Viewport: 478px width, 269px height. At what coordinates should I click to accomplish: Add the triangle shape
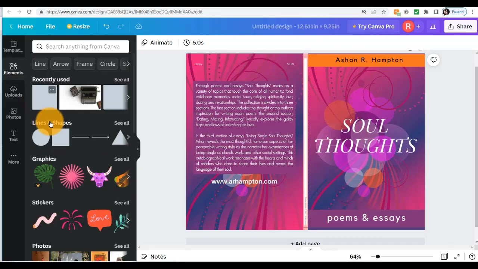pyautogui.click(x=119, y=137)
